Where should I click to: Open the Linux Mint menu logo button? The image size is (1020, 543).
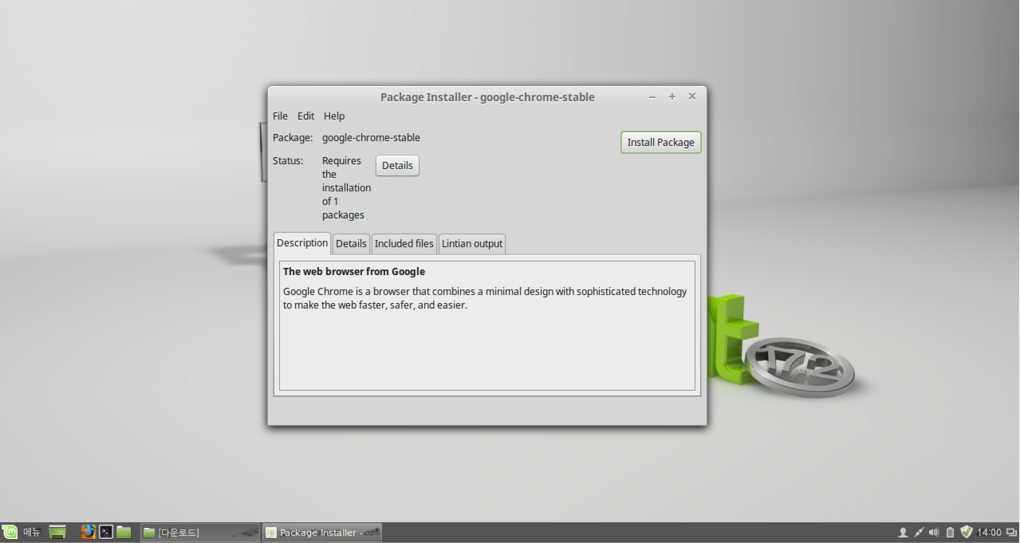click(x=10, y=532)
